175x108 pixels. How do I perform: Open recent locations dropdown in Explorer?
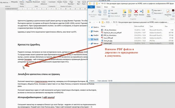coord(97,22)
